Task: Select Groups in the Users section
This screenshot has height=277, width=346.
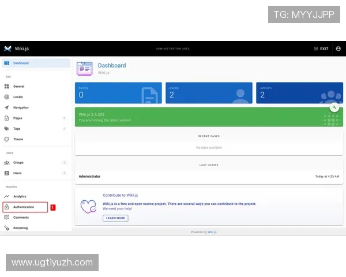Action: pos(18,163)
